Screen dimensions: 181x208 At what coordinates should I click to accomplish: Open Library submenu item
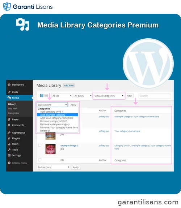click(12, 104)
